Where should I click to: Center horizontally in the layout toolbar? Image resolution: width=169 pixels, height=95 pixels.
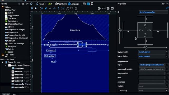pos(54,8)
